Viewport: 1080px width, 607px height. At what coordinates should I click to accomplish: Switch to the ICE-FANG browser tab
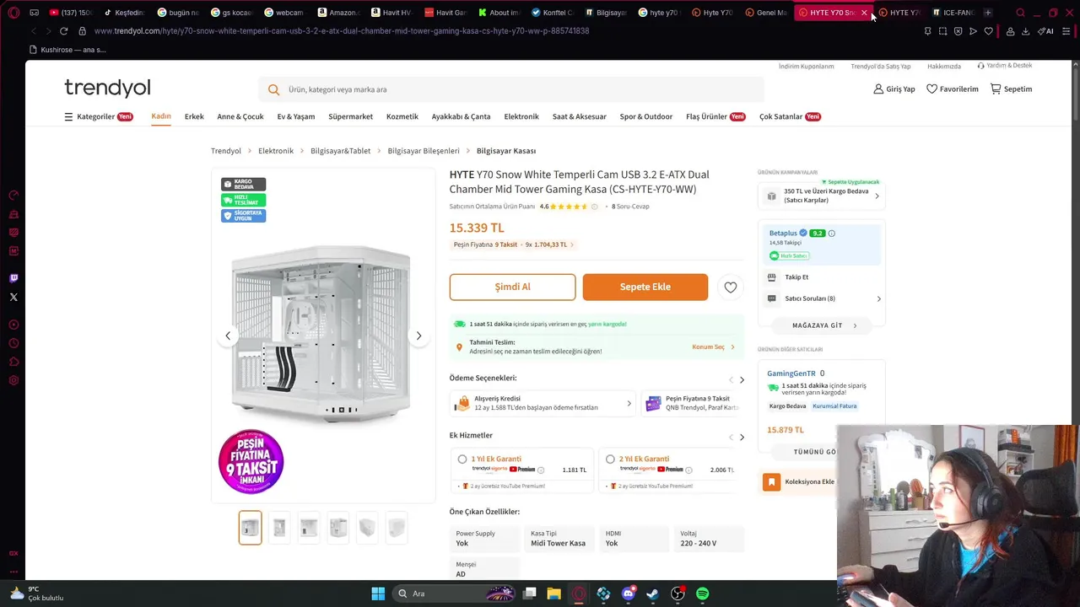953,13
